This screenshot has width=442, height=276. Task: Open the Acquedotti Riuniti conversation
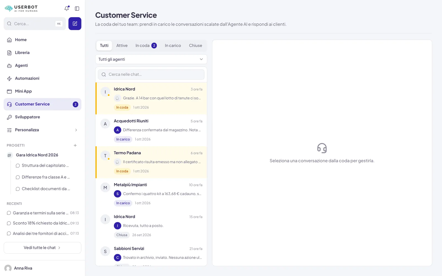(151, 131)
